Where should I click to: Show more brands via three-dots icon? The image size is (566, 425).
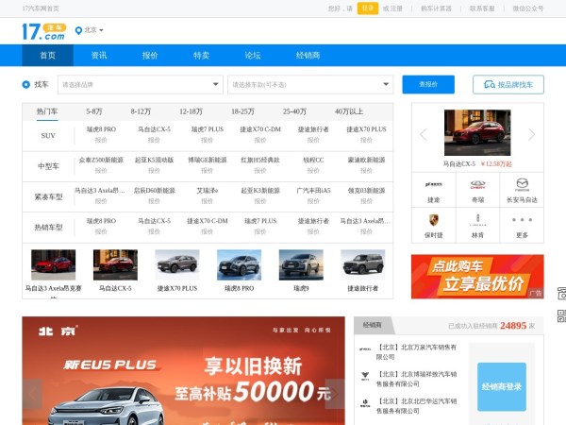(522, 219)
